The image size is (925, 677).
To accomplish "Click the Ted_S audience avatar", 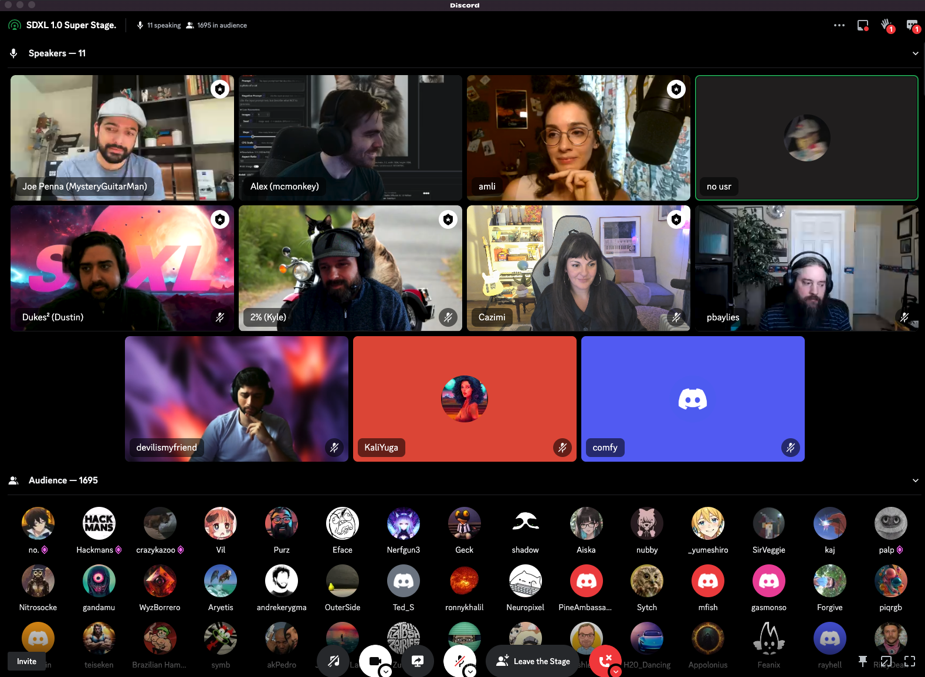I will pyautogui.click(x=404, y=581).
